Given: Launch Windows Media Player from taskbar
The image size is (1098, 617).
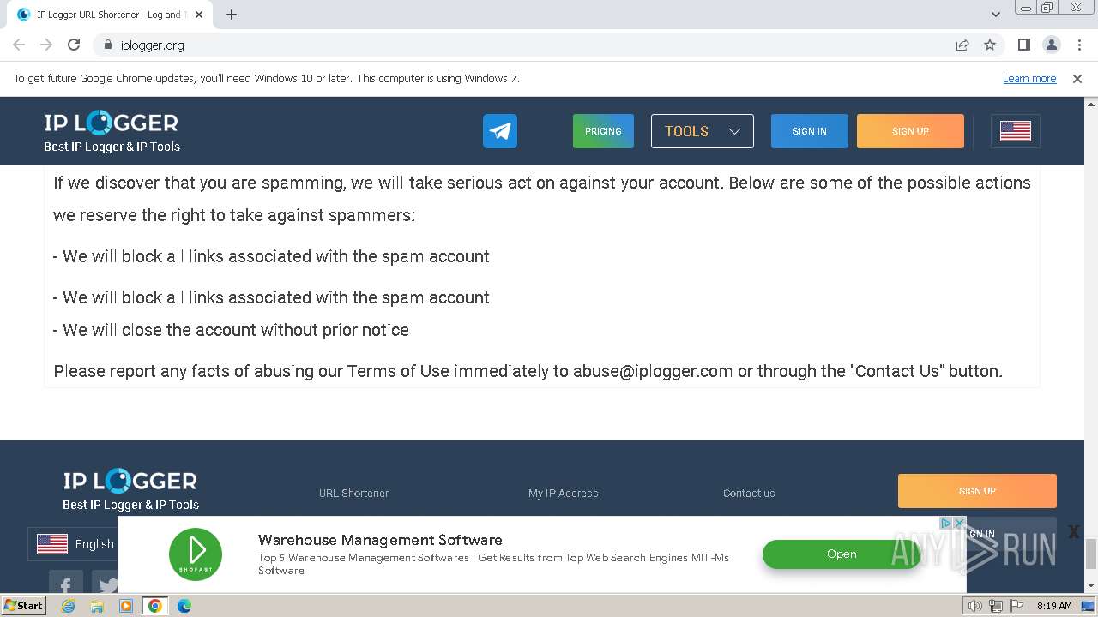Looking at the screenshot, I should click(126, 606).
